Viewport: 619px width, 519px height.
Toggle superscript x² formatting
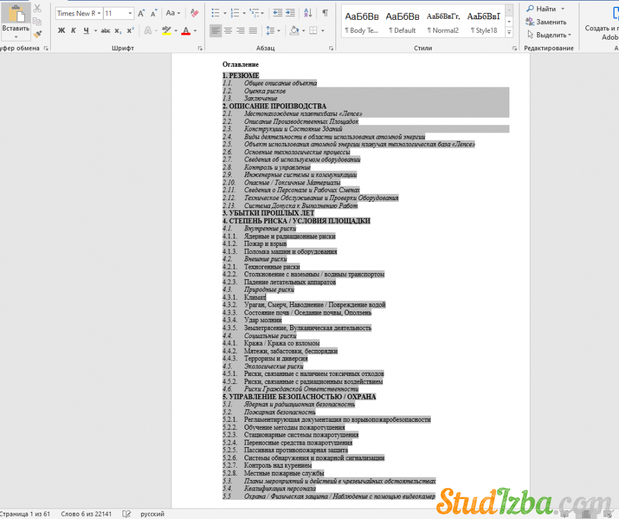point(130,30)
